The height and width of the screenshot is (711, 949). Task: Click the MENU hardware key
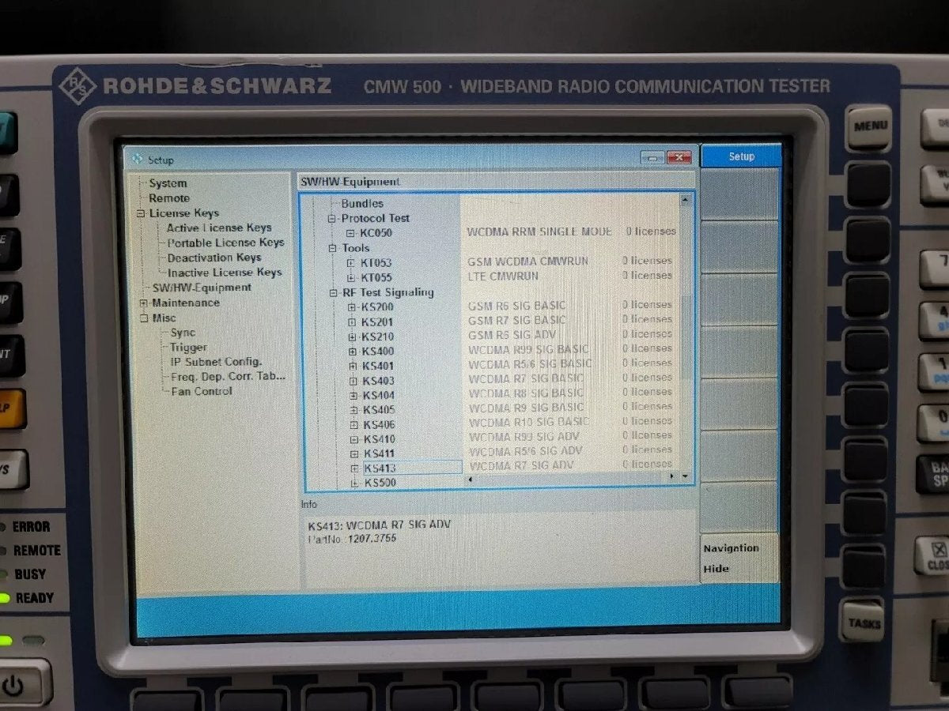point(869,126)
